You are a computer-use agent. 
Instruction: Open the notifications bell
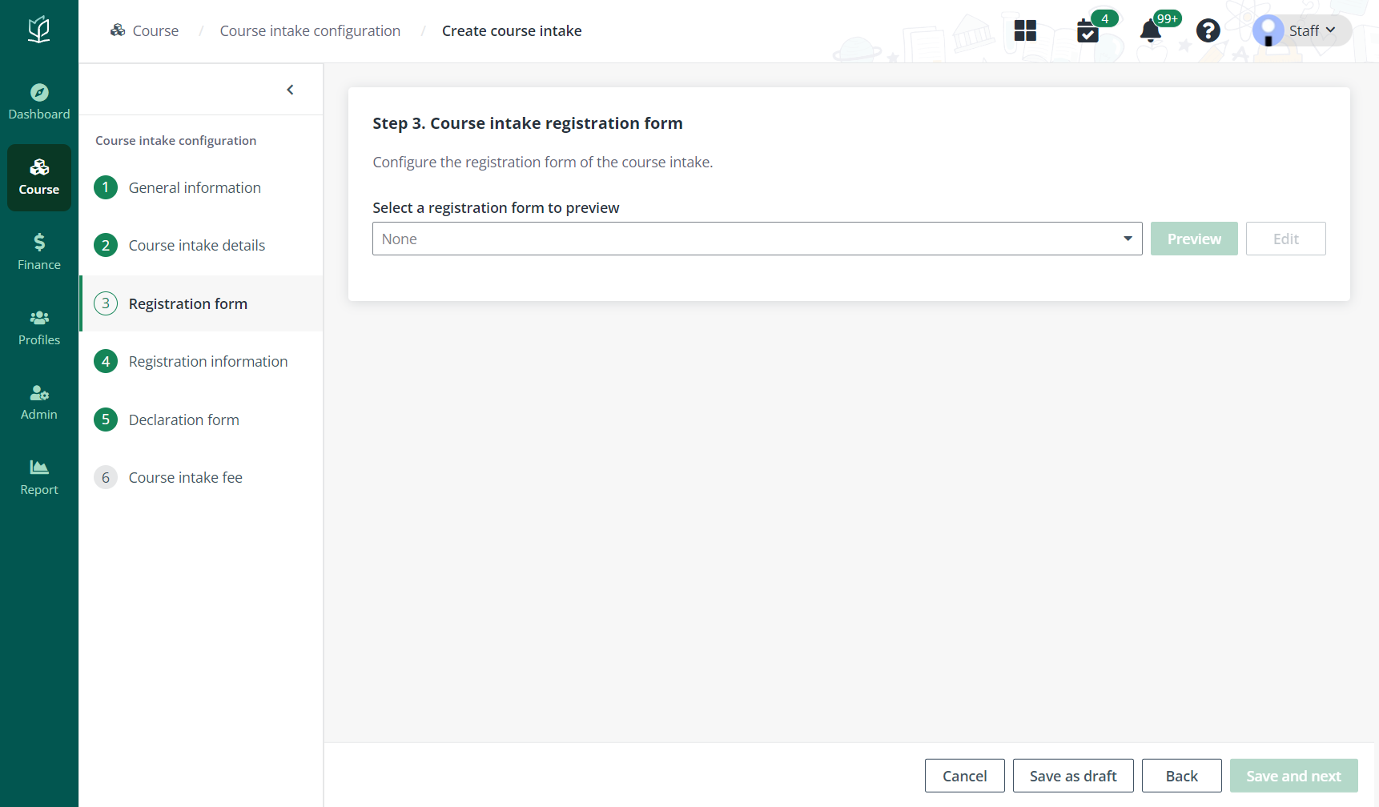(x=1151, y=30)
